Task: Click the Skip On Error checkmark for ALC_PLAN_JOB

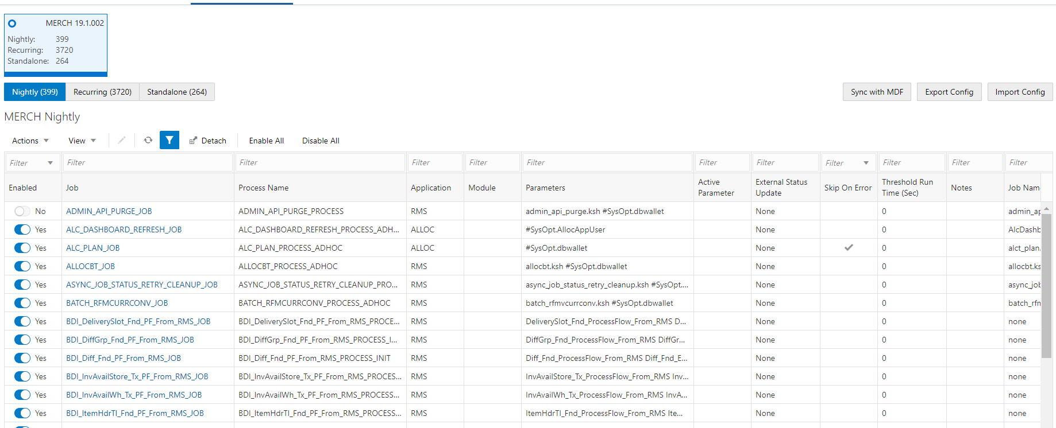Action: [849, 248]
